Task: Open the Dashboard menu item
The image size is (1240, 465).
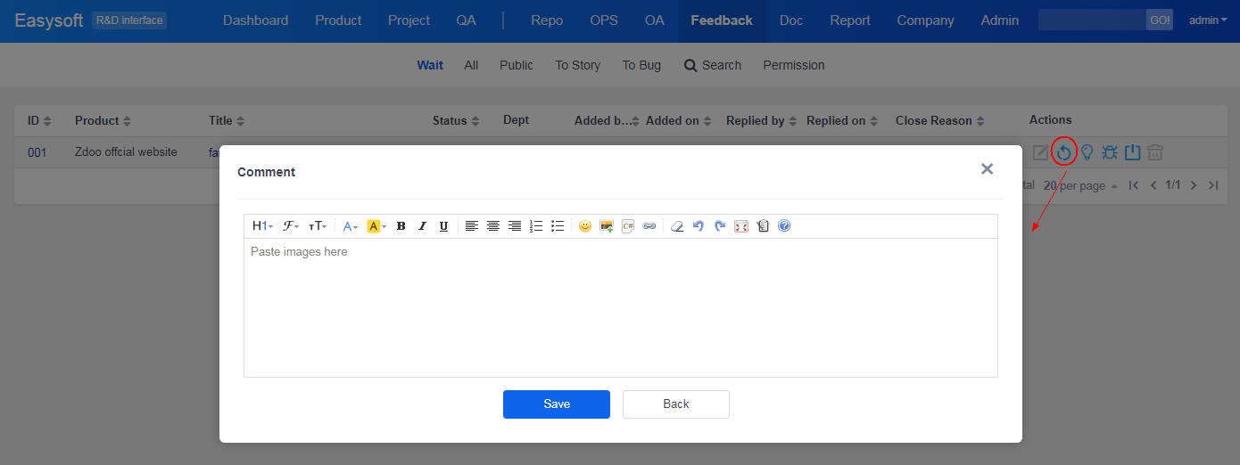Action: tap(255, 20)
